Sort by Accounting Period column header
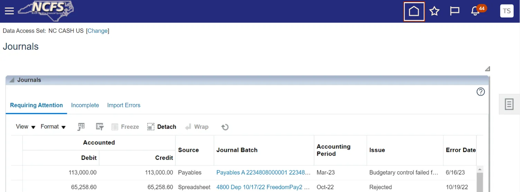Viewport: 520px width, 192px height. (x=333, y=150)
